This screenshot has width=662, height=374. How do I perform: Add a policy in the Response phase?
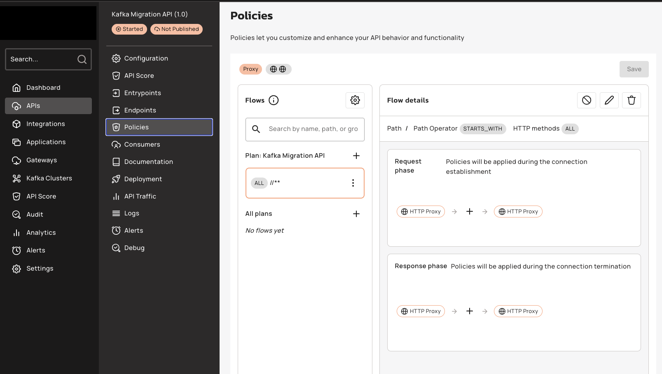point(470,311)
